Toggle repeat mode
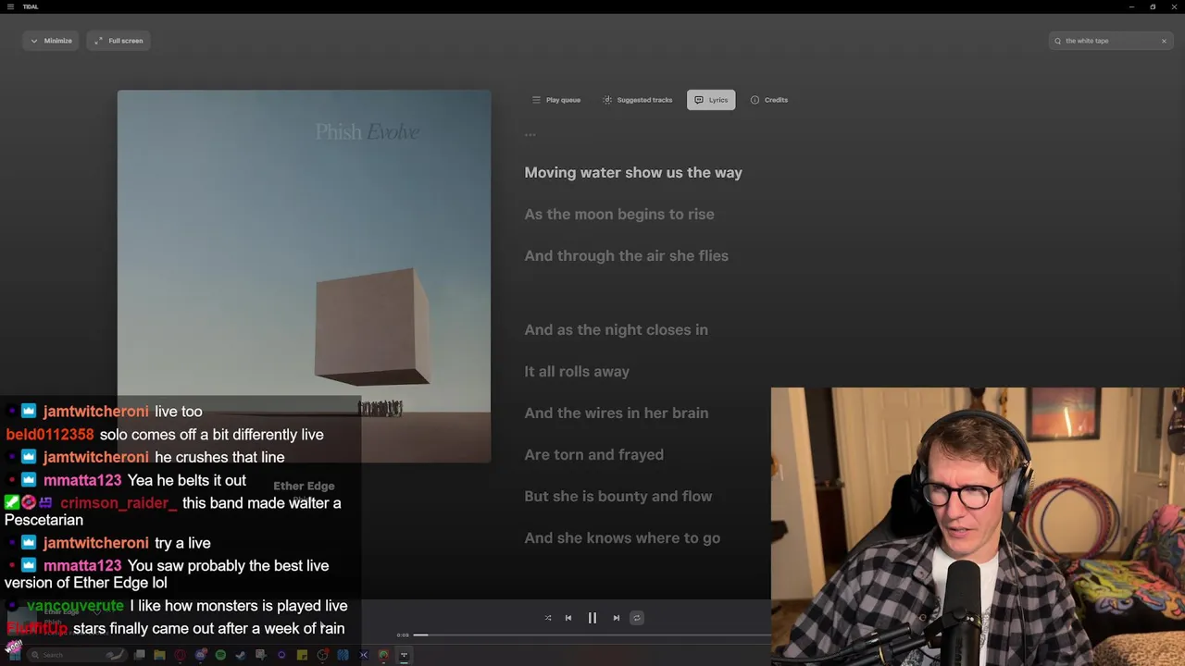Viewport: 1185px width, 666px height. [x=636, y=618]
